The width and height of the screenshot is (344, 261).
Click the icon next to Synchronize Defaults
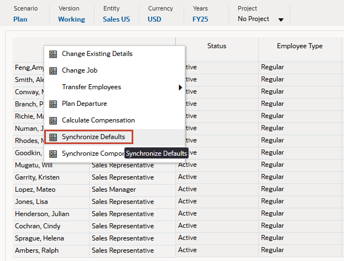click(x=53, y=137)
